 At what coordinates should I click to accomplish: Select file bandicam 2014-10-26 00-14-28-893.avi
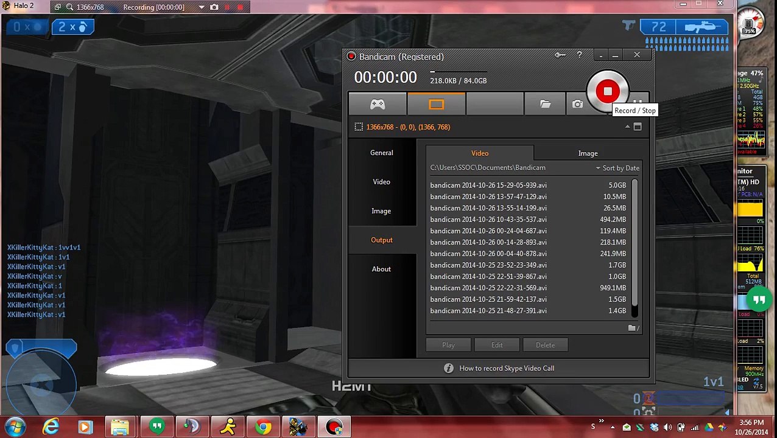528,242
